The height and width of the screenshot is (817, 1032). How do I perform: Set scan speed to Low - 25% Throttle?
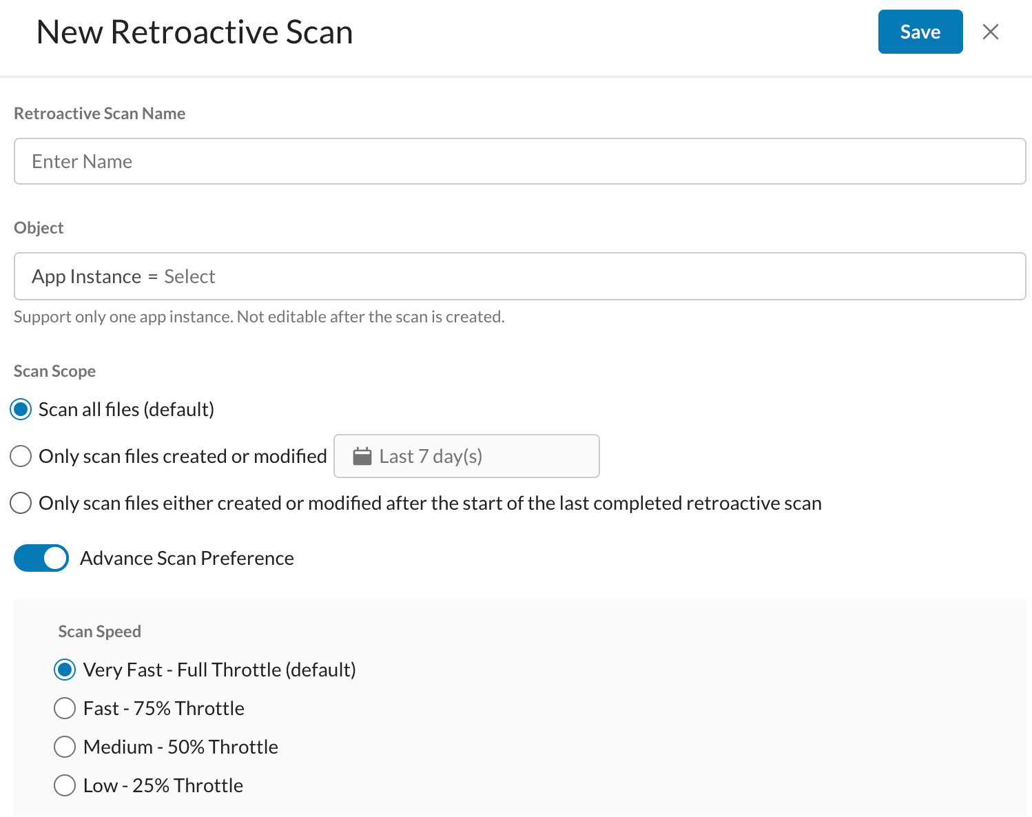pyautogui.click(x=65, y=785)
